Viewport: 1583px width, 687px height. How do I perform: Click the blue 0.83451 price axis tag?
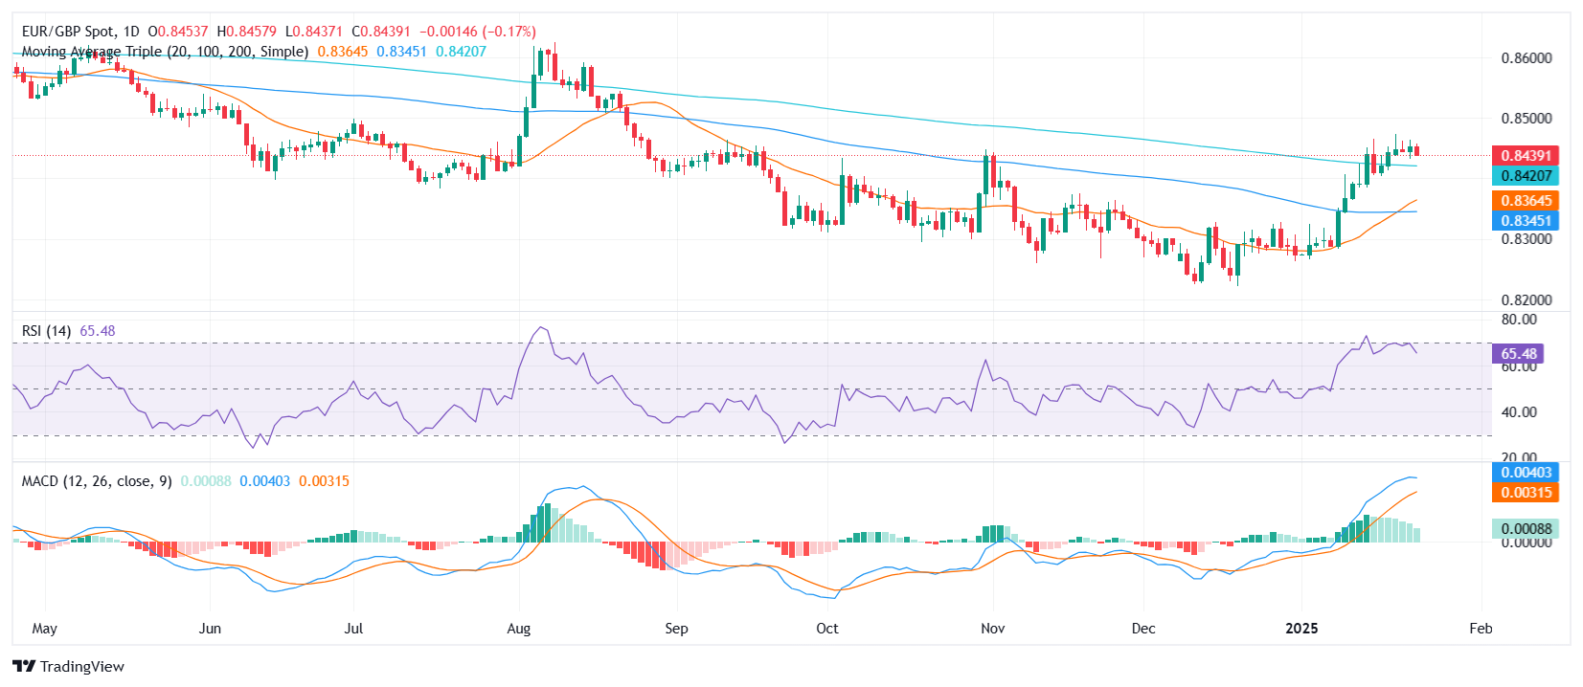click(1525, 220)
